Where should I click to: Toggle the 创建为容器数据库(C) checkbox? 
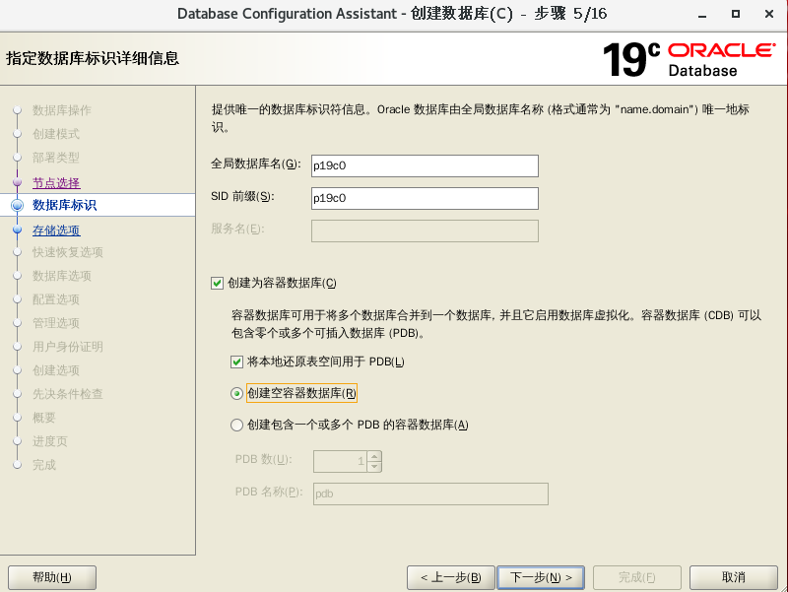217,283
